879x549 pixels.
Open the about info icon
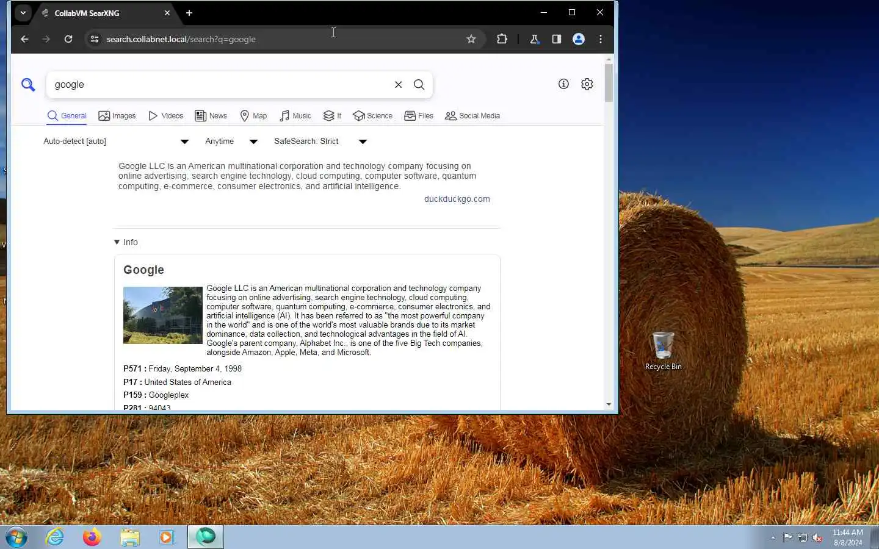563,84
